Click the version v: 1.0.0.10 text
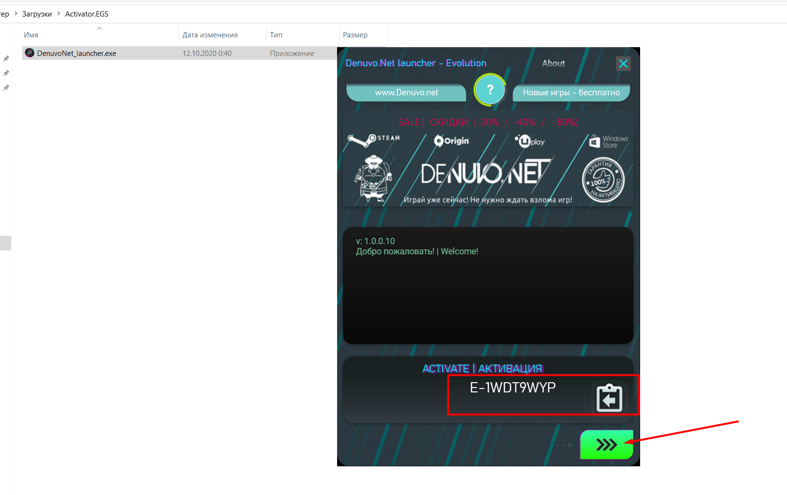Screen dimensions: 787x495 tap(375, 241)
